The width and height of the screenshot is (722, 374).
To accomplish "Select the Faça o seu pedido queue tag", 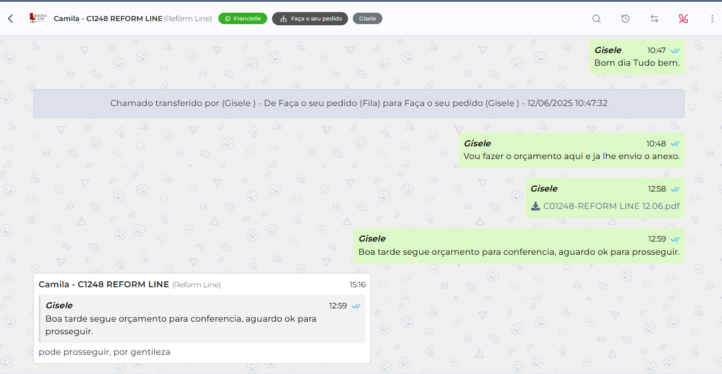I will click(310, 19).
